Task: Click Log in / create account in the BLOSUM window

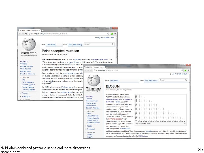Action: click(179, 74)
